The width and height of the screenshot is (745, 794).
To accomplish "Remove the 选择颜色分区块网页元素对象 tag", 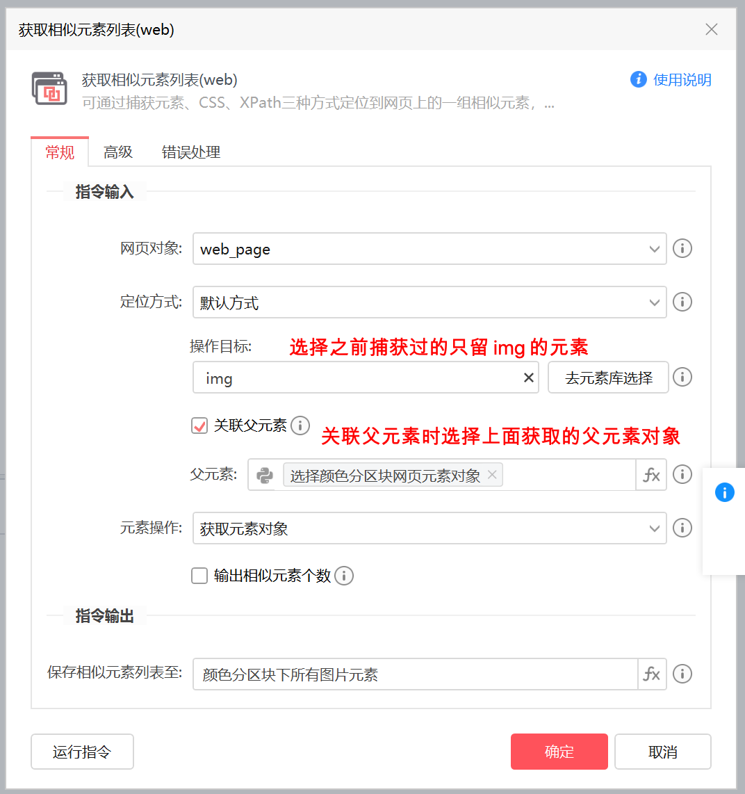I will (492, 474).
